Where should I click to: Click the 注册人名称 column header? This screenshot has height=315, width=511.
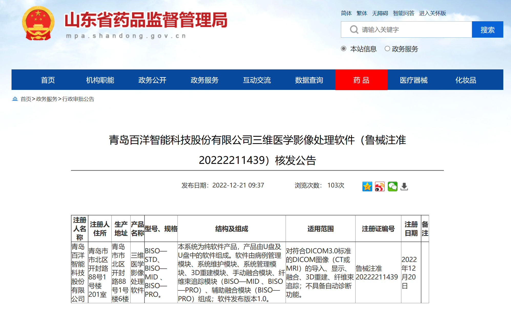click(80, 229)
